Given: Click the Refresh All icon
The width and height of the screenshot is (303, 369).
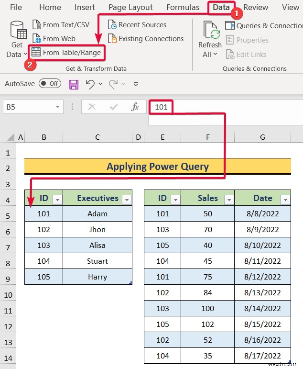Looking at the screenshot, I should 212,30.
